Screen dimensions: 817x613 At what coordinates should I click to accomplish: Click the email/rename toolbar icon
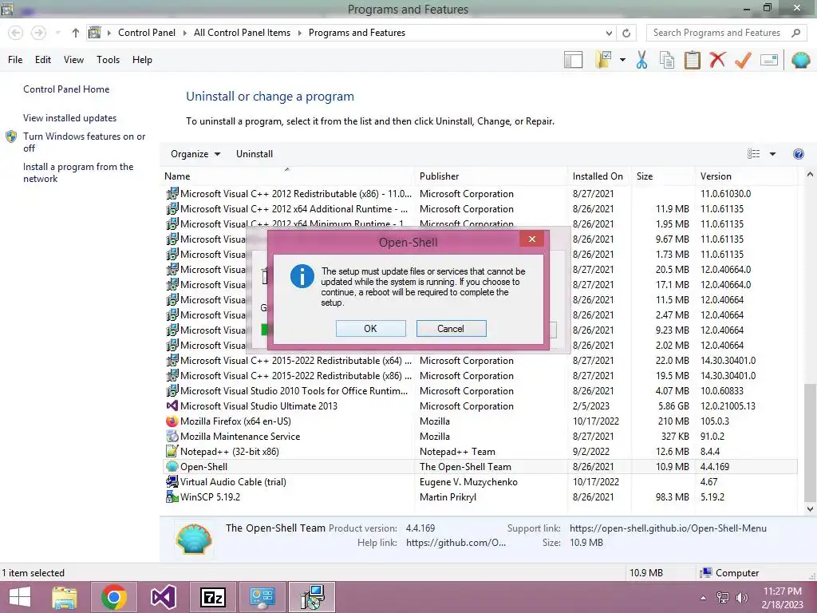click(x=769, y=60)
